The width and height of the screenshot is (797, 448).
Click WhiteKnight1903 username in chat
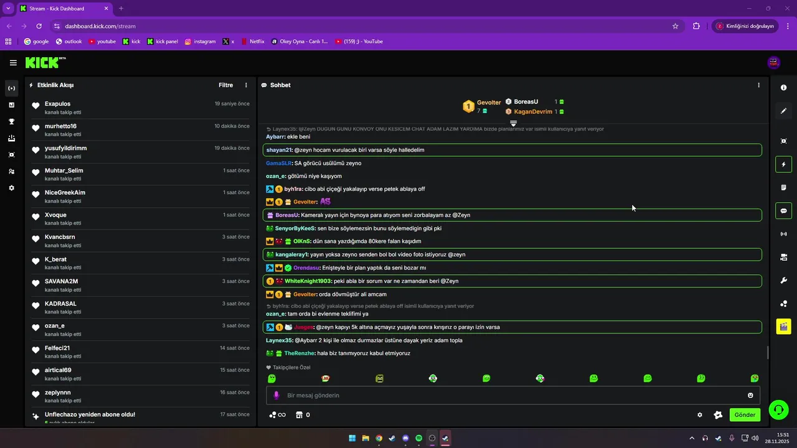tap(308, 281)
